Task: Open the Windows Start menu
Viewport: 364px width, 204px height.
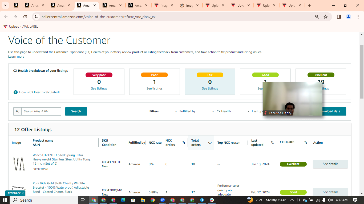Action: (x=5, y=200)
